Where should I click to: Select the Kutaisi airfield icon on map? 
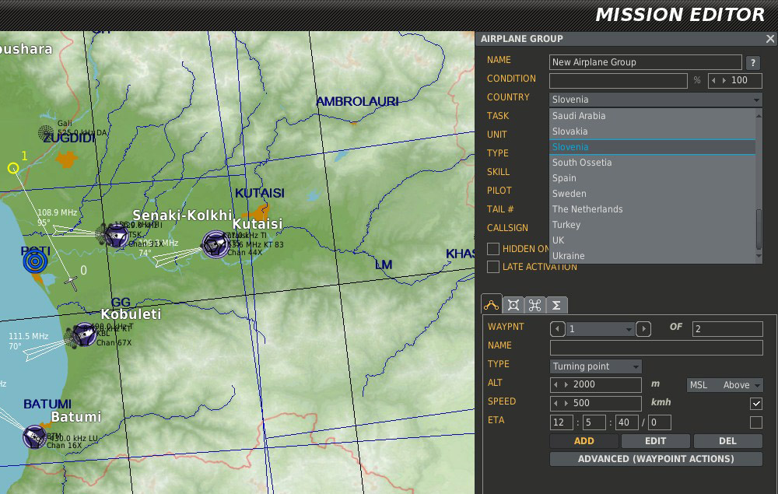click(215, 243)
